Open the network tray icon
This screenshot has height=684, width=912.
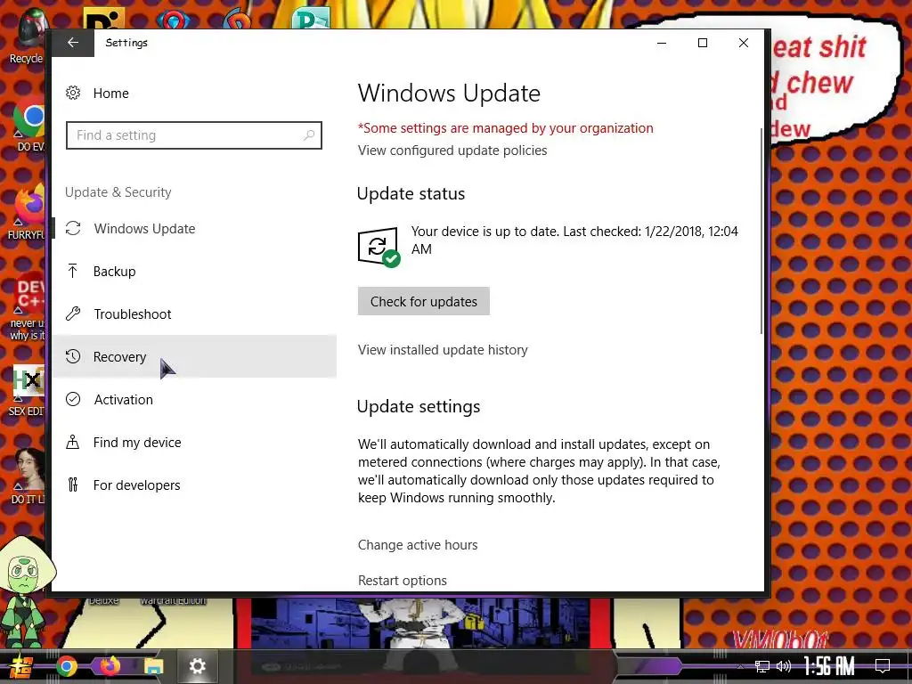point(762,666)
